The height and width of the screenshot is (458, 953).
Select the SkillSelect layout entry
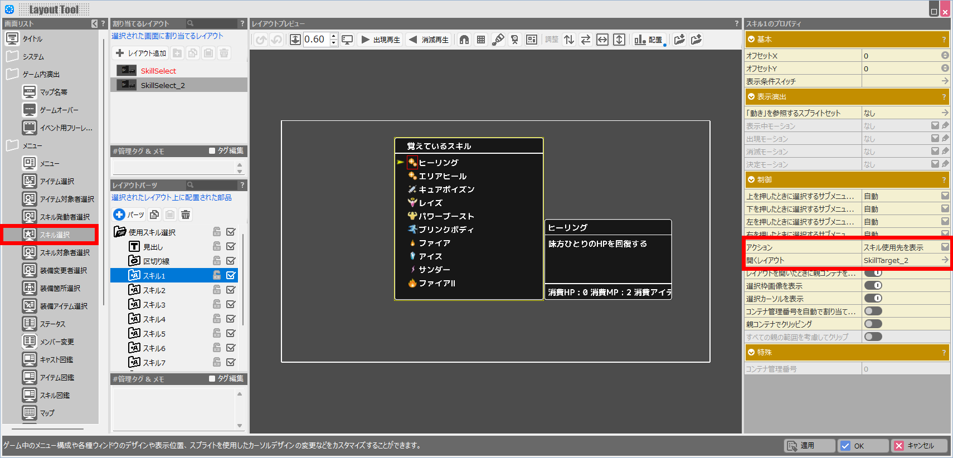tap(158, 71)
